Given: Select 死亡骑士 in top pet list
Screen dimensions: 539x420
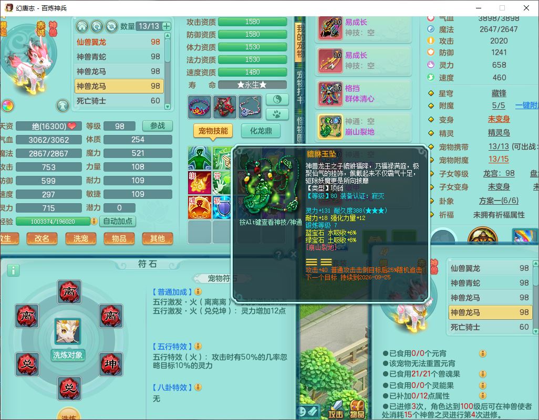Looking at the screenshot, I should (x=118, y=101).
